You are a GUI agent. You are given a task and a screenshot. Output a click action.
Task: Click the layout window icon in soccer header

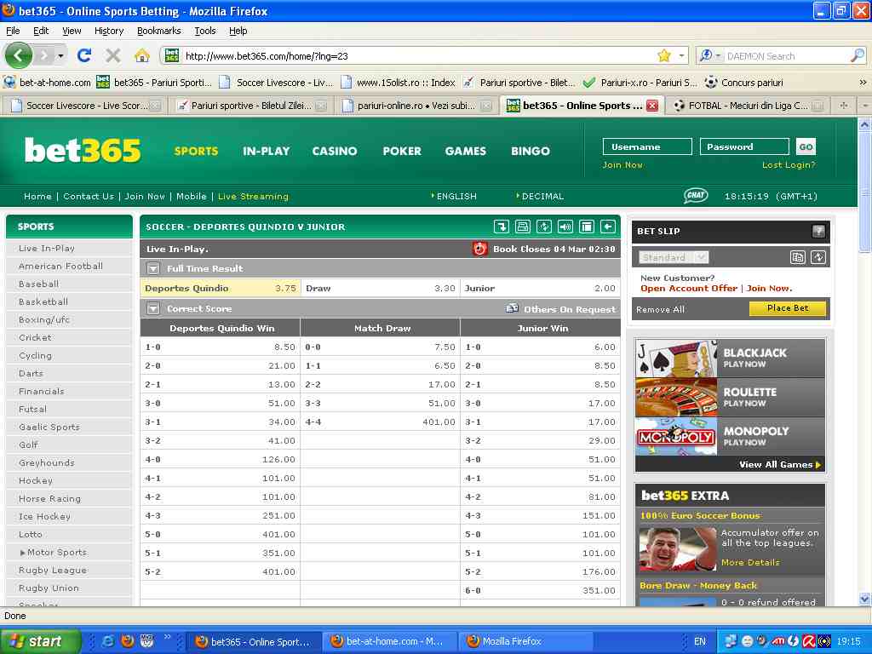[586, 227]
